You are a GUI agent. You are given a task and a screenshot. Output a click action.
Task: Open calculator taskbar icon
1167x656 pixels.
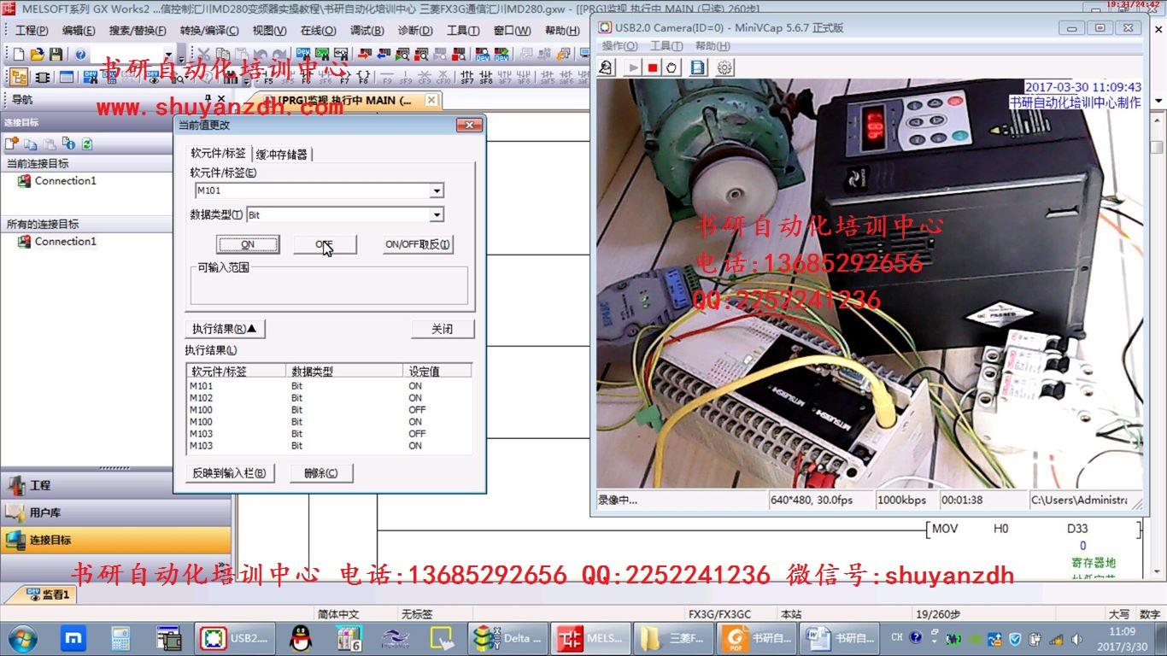coord(120,638)
